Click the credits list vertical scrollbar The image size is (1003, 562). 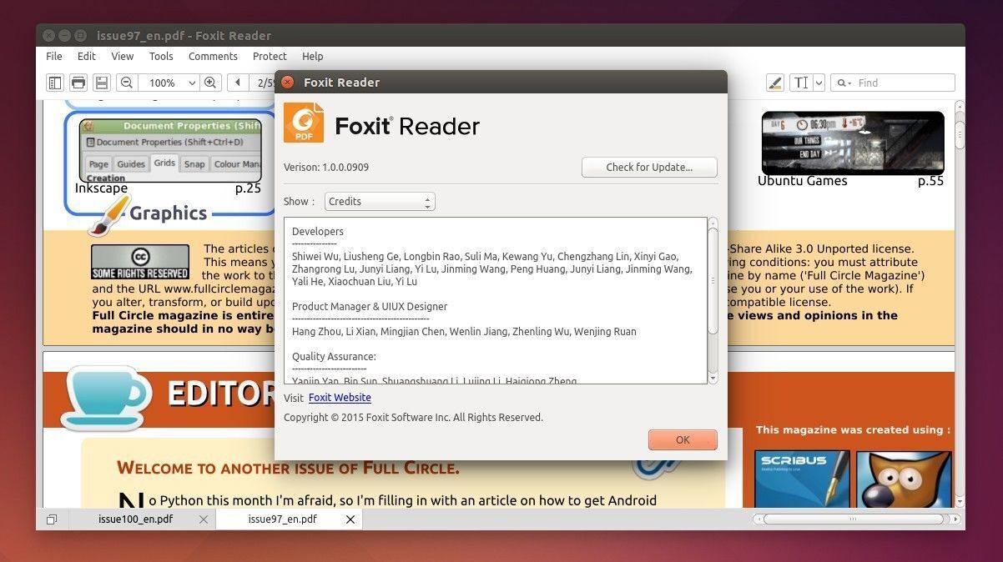[713, 280]
